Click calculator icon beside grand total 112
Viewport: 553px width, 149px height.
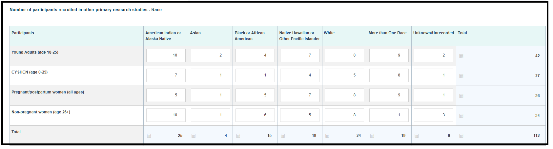click(461, 136)
